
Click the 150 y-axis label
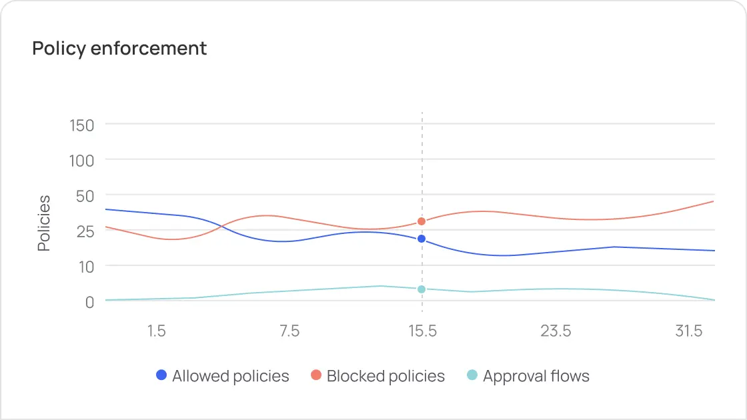tap(81, 125)
